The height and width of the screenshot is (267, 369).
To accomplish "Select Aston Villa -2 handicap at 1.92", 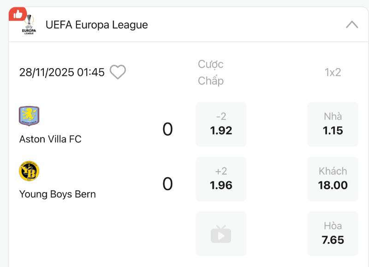I will (221, 124).
